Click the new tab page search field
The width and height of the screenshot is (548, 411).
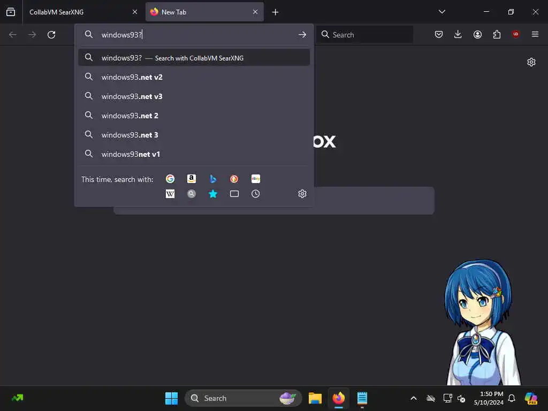(374, 201)
